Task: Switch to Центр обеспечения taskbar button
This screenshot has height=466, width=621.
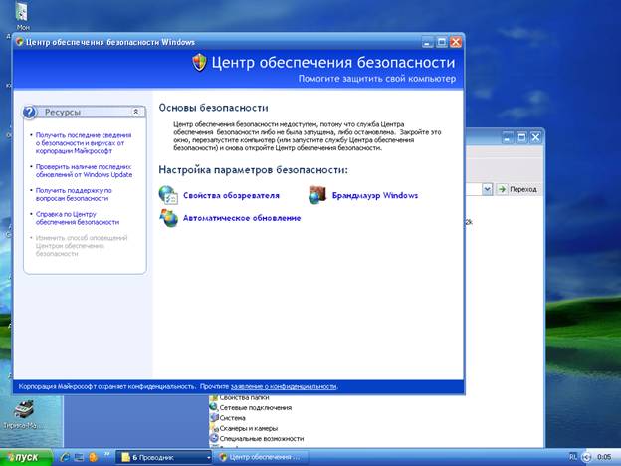Action: pyautogui.click(x=260, y=457)
